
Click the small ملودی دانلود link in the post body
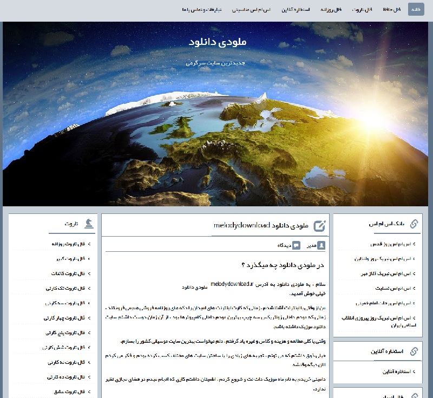pyautogui.click(x=195, y=288)
